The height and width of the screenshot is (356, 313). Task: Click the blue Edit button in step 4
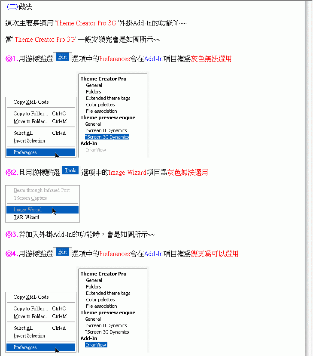(x=62, y=252)
